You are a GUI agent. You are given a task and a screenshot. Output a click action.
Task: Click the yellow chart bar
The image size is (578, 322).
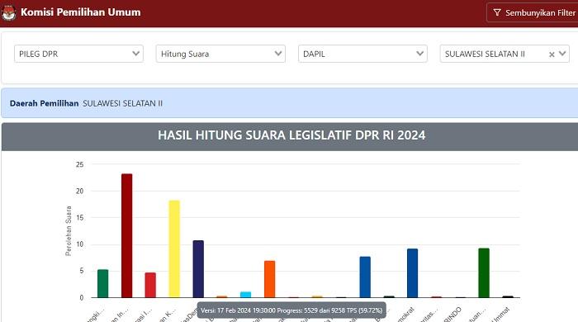(x=174, y=249)
